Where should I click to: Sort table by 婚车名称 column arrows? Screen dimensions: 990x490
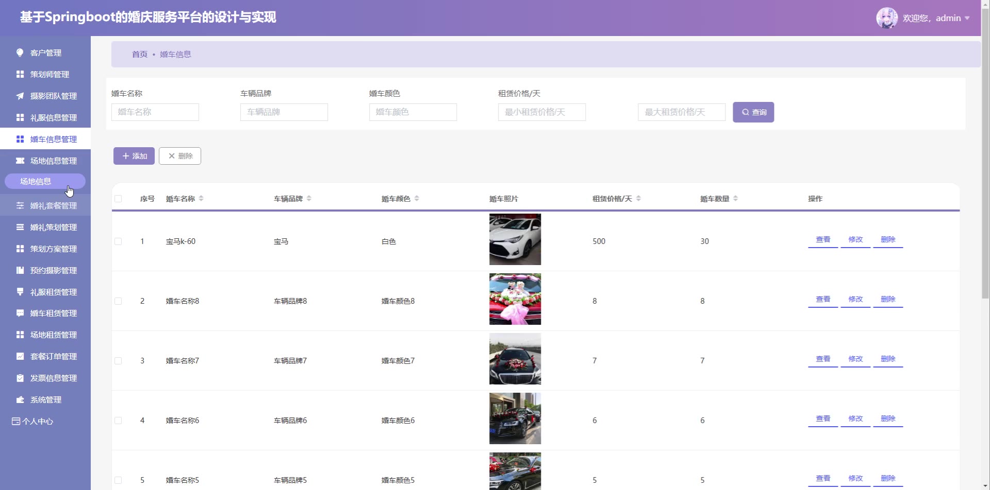click(x=201, y=199)
